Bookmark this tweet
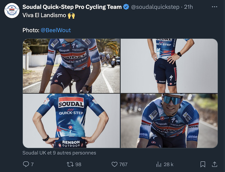The width and height of the screenshot is (225, 172). (x=203, y=164)
